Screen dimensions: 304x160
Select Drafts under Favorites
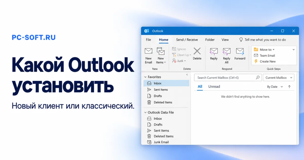[x=166, y=96]
